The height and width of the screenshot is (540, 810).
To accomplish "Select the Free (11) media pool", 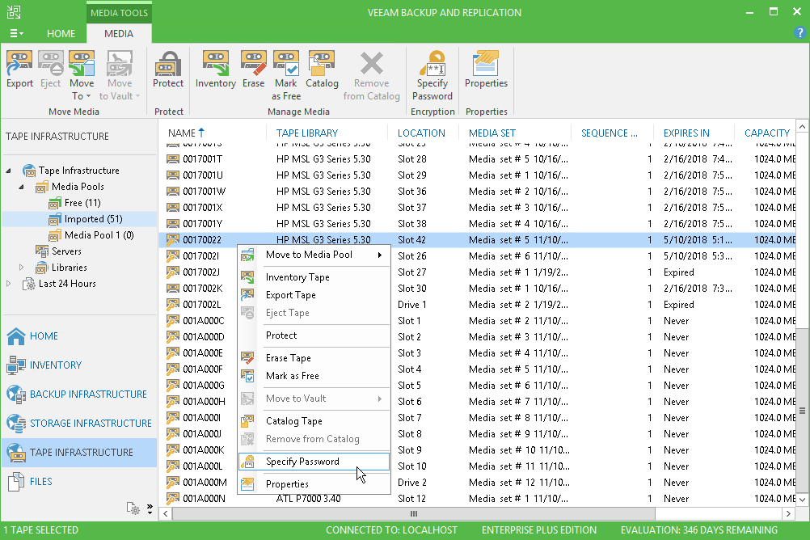I will pyautogui.click(x=83, y=203).
